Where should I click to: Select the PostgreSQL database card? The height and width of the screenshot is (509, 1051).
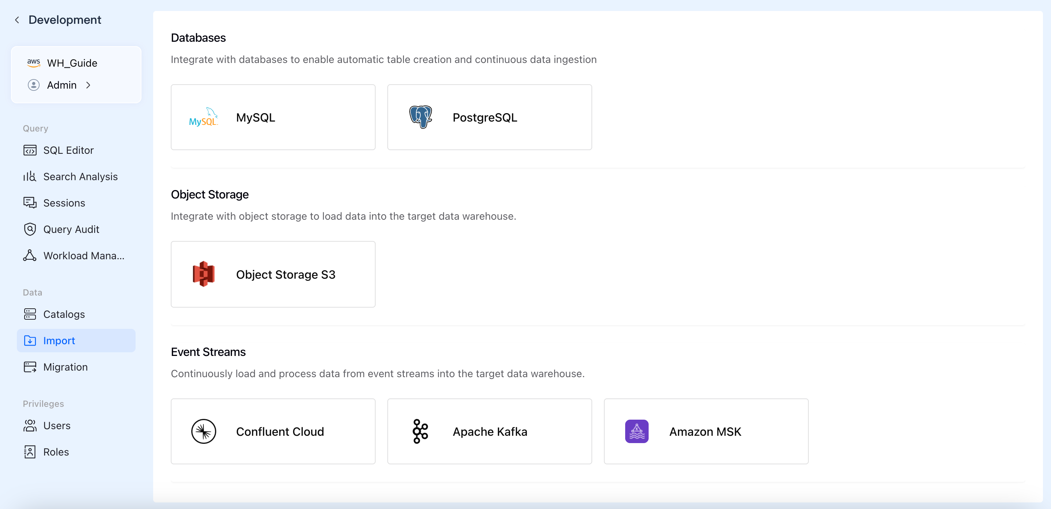[489, 118]
